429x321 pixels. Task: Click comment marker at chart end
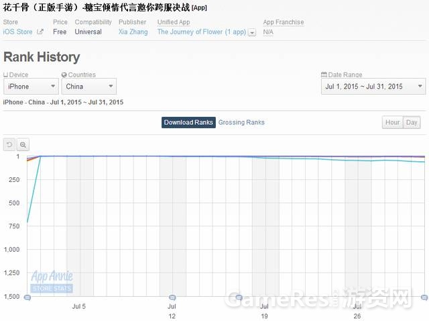click(424, 297)
